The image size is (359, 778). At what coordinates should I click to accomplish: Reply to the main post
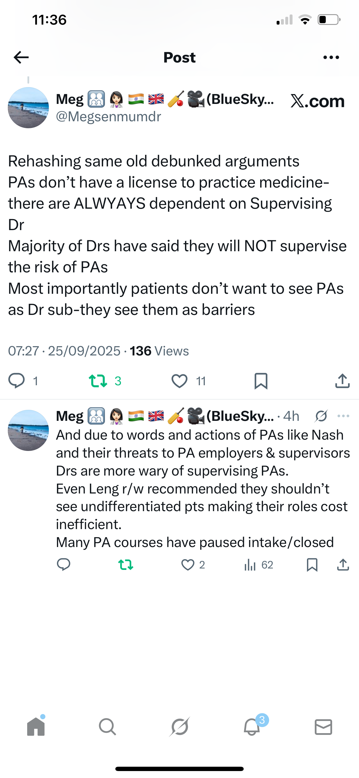coord(16,381)
